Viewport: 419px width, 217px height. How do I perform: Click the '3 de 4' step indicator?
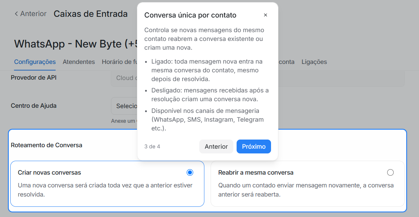pyautogui.click(x=152, y=146)
